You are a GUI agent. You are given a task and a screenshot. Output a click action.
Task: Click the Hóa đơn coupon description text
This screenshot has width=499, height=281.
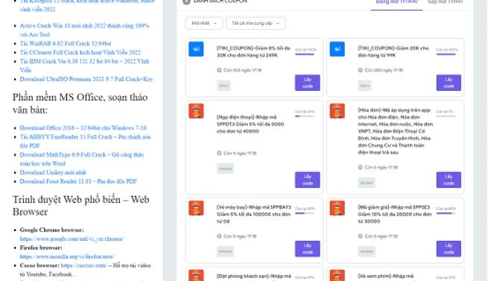[x=395, y=131]
